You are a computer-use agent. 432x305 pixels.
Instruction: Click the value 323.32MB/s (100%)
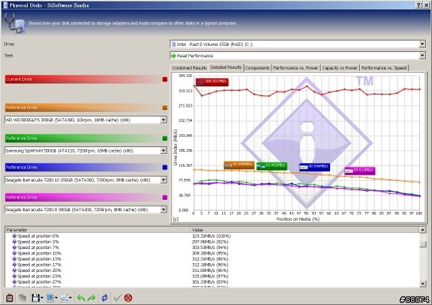(211, 236)
